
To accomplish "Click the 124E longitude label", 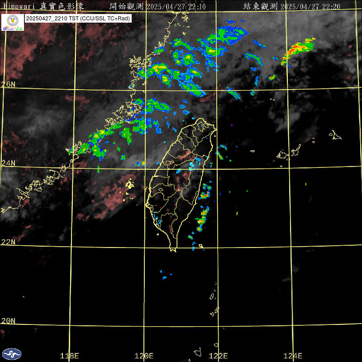I will pos(293,356).
